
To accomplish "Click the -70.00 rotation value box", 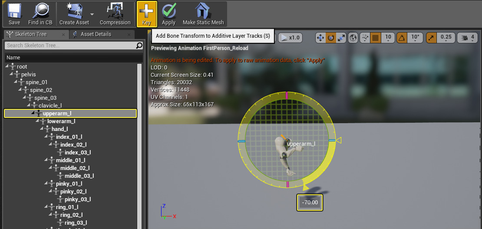I will (310, 203).
